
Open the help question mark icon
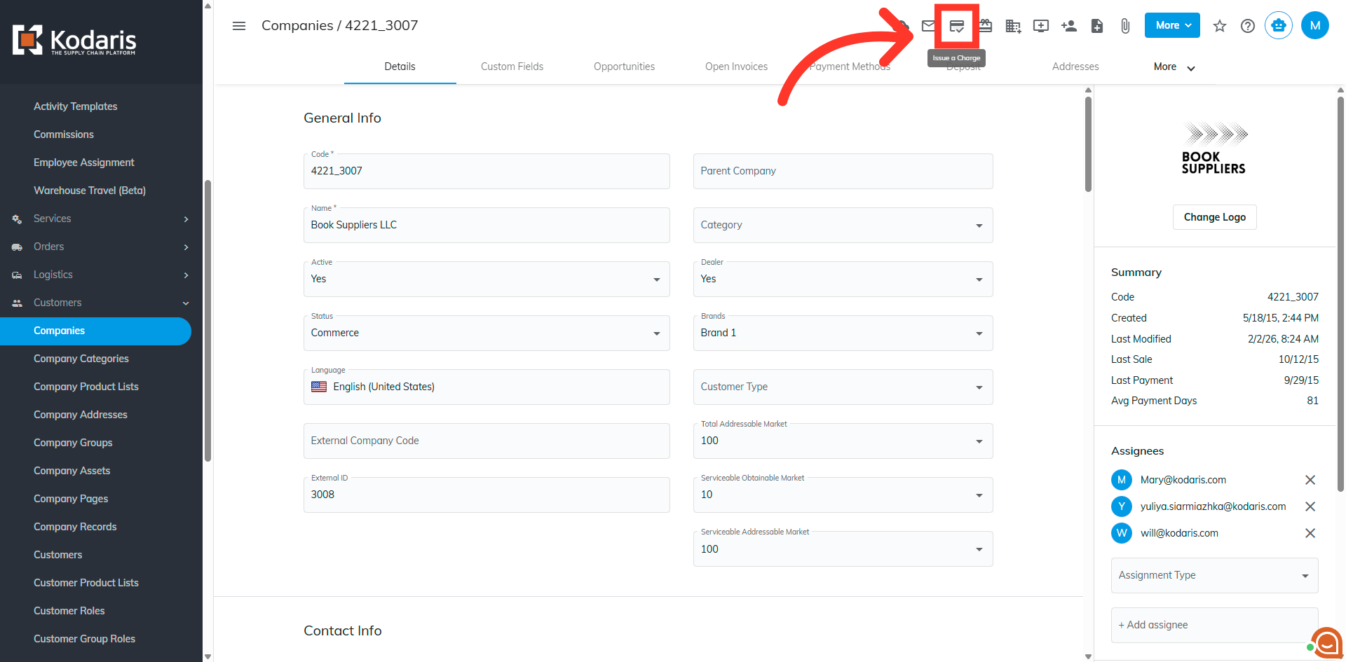pos(1248,26)
